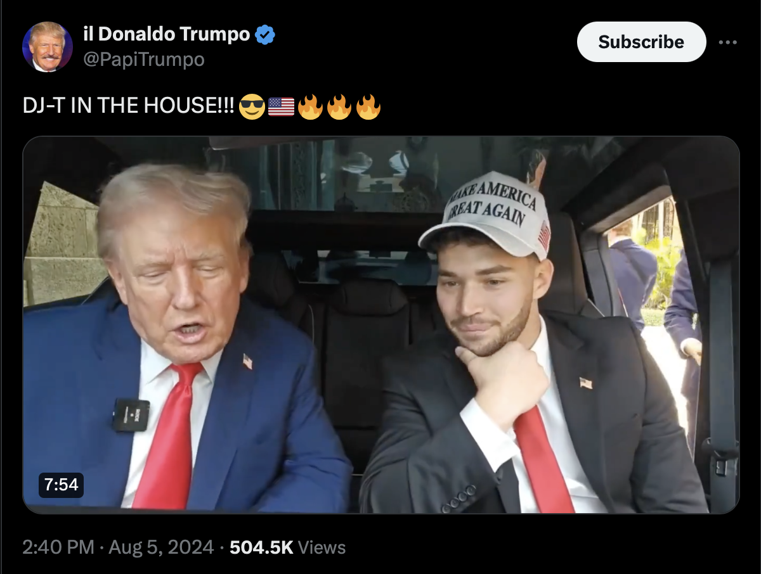
Task: Click the last fire emoji
Action: click(368, 106)
